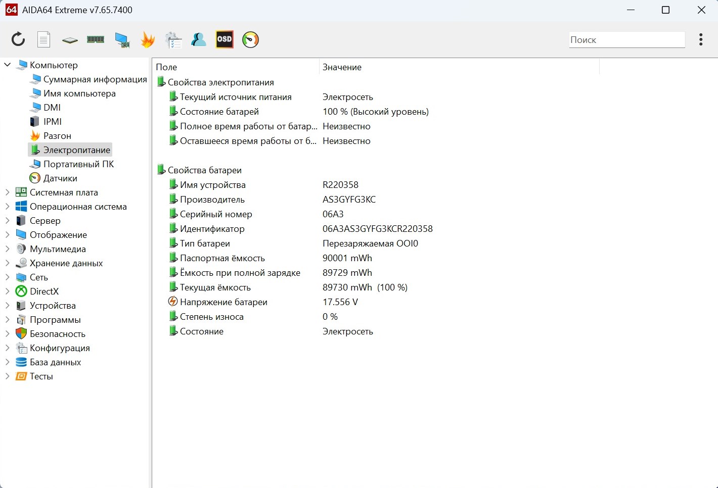Open the sensor gauge toolbar icon
Viewport: 718px width, 488px height.
click(x=250, y=39)
